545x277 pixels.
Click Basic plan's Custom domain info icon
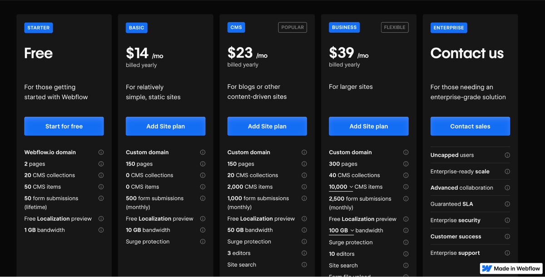[x=203, y=152]
